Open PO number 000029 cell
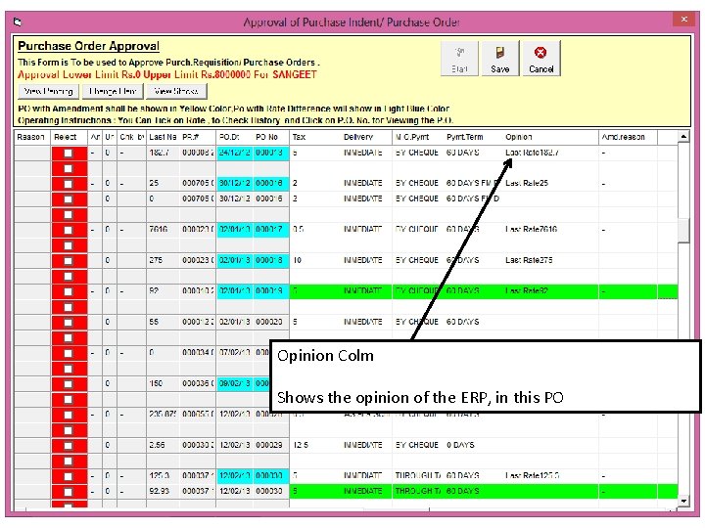 pos(270,445)
